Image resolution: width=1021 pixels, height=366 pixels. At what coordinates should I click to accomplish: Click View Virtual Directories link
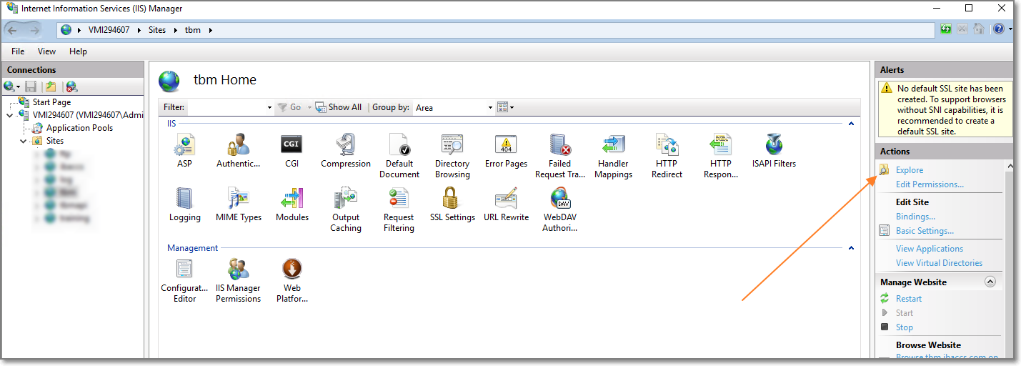coord(939,263)
